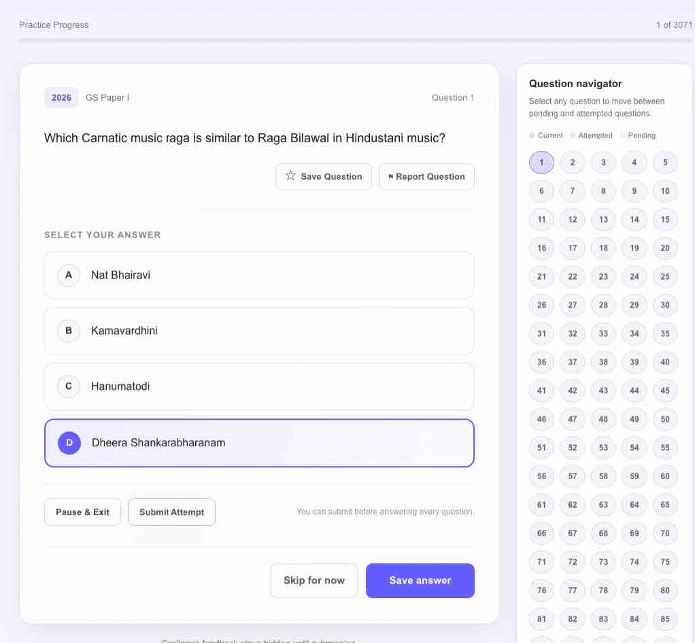Viewport: 695px width, 643px height.
Task: Navigate to question 27
Action: point(572,305)
